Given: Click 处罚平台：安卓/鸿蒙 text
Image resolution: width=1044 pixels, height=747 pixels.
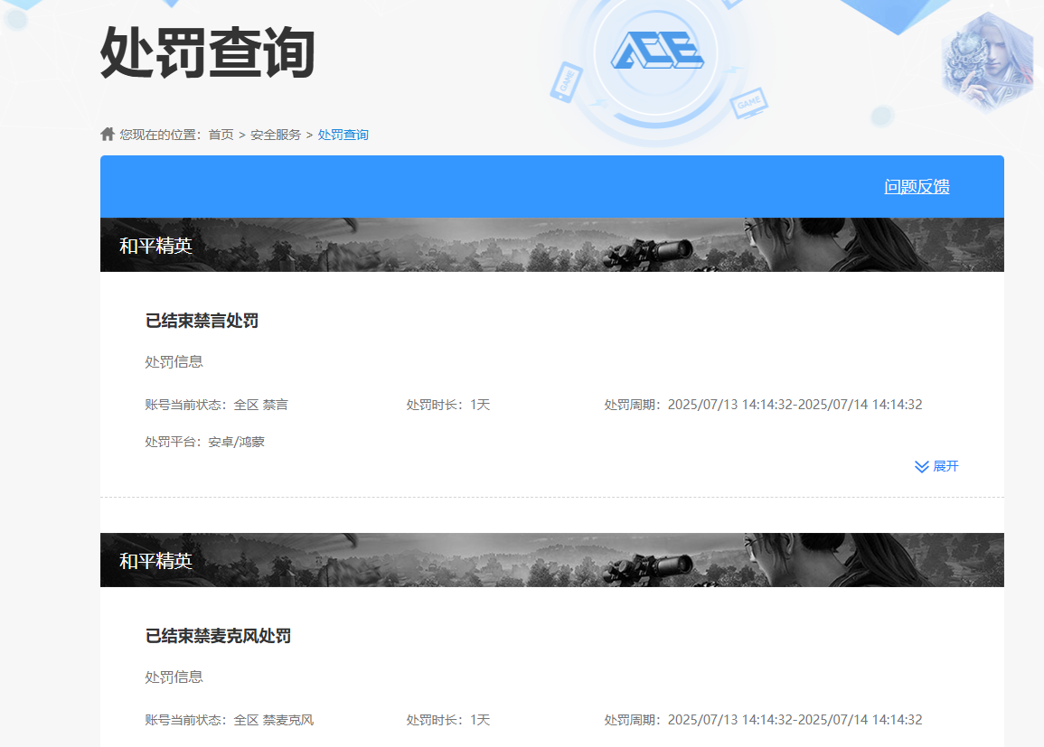Looking at the screenshot, I should tap(204, 442).
